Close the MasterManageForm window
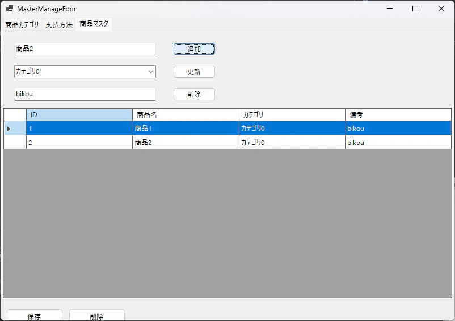Screen dimensions: 455x321 (441, 8)
